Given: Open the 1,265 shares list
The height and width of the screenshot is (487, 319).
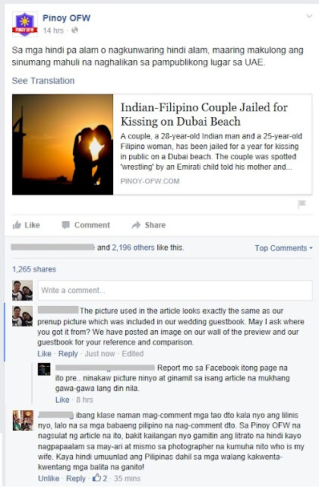Looking at the screenshot, I should coord(34,269).
